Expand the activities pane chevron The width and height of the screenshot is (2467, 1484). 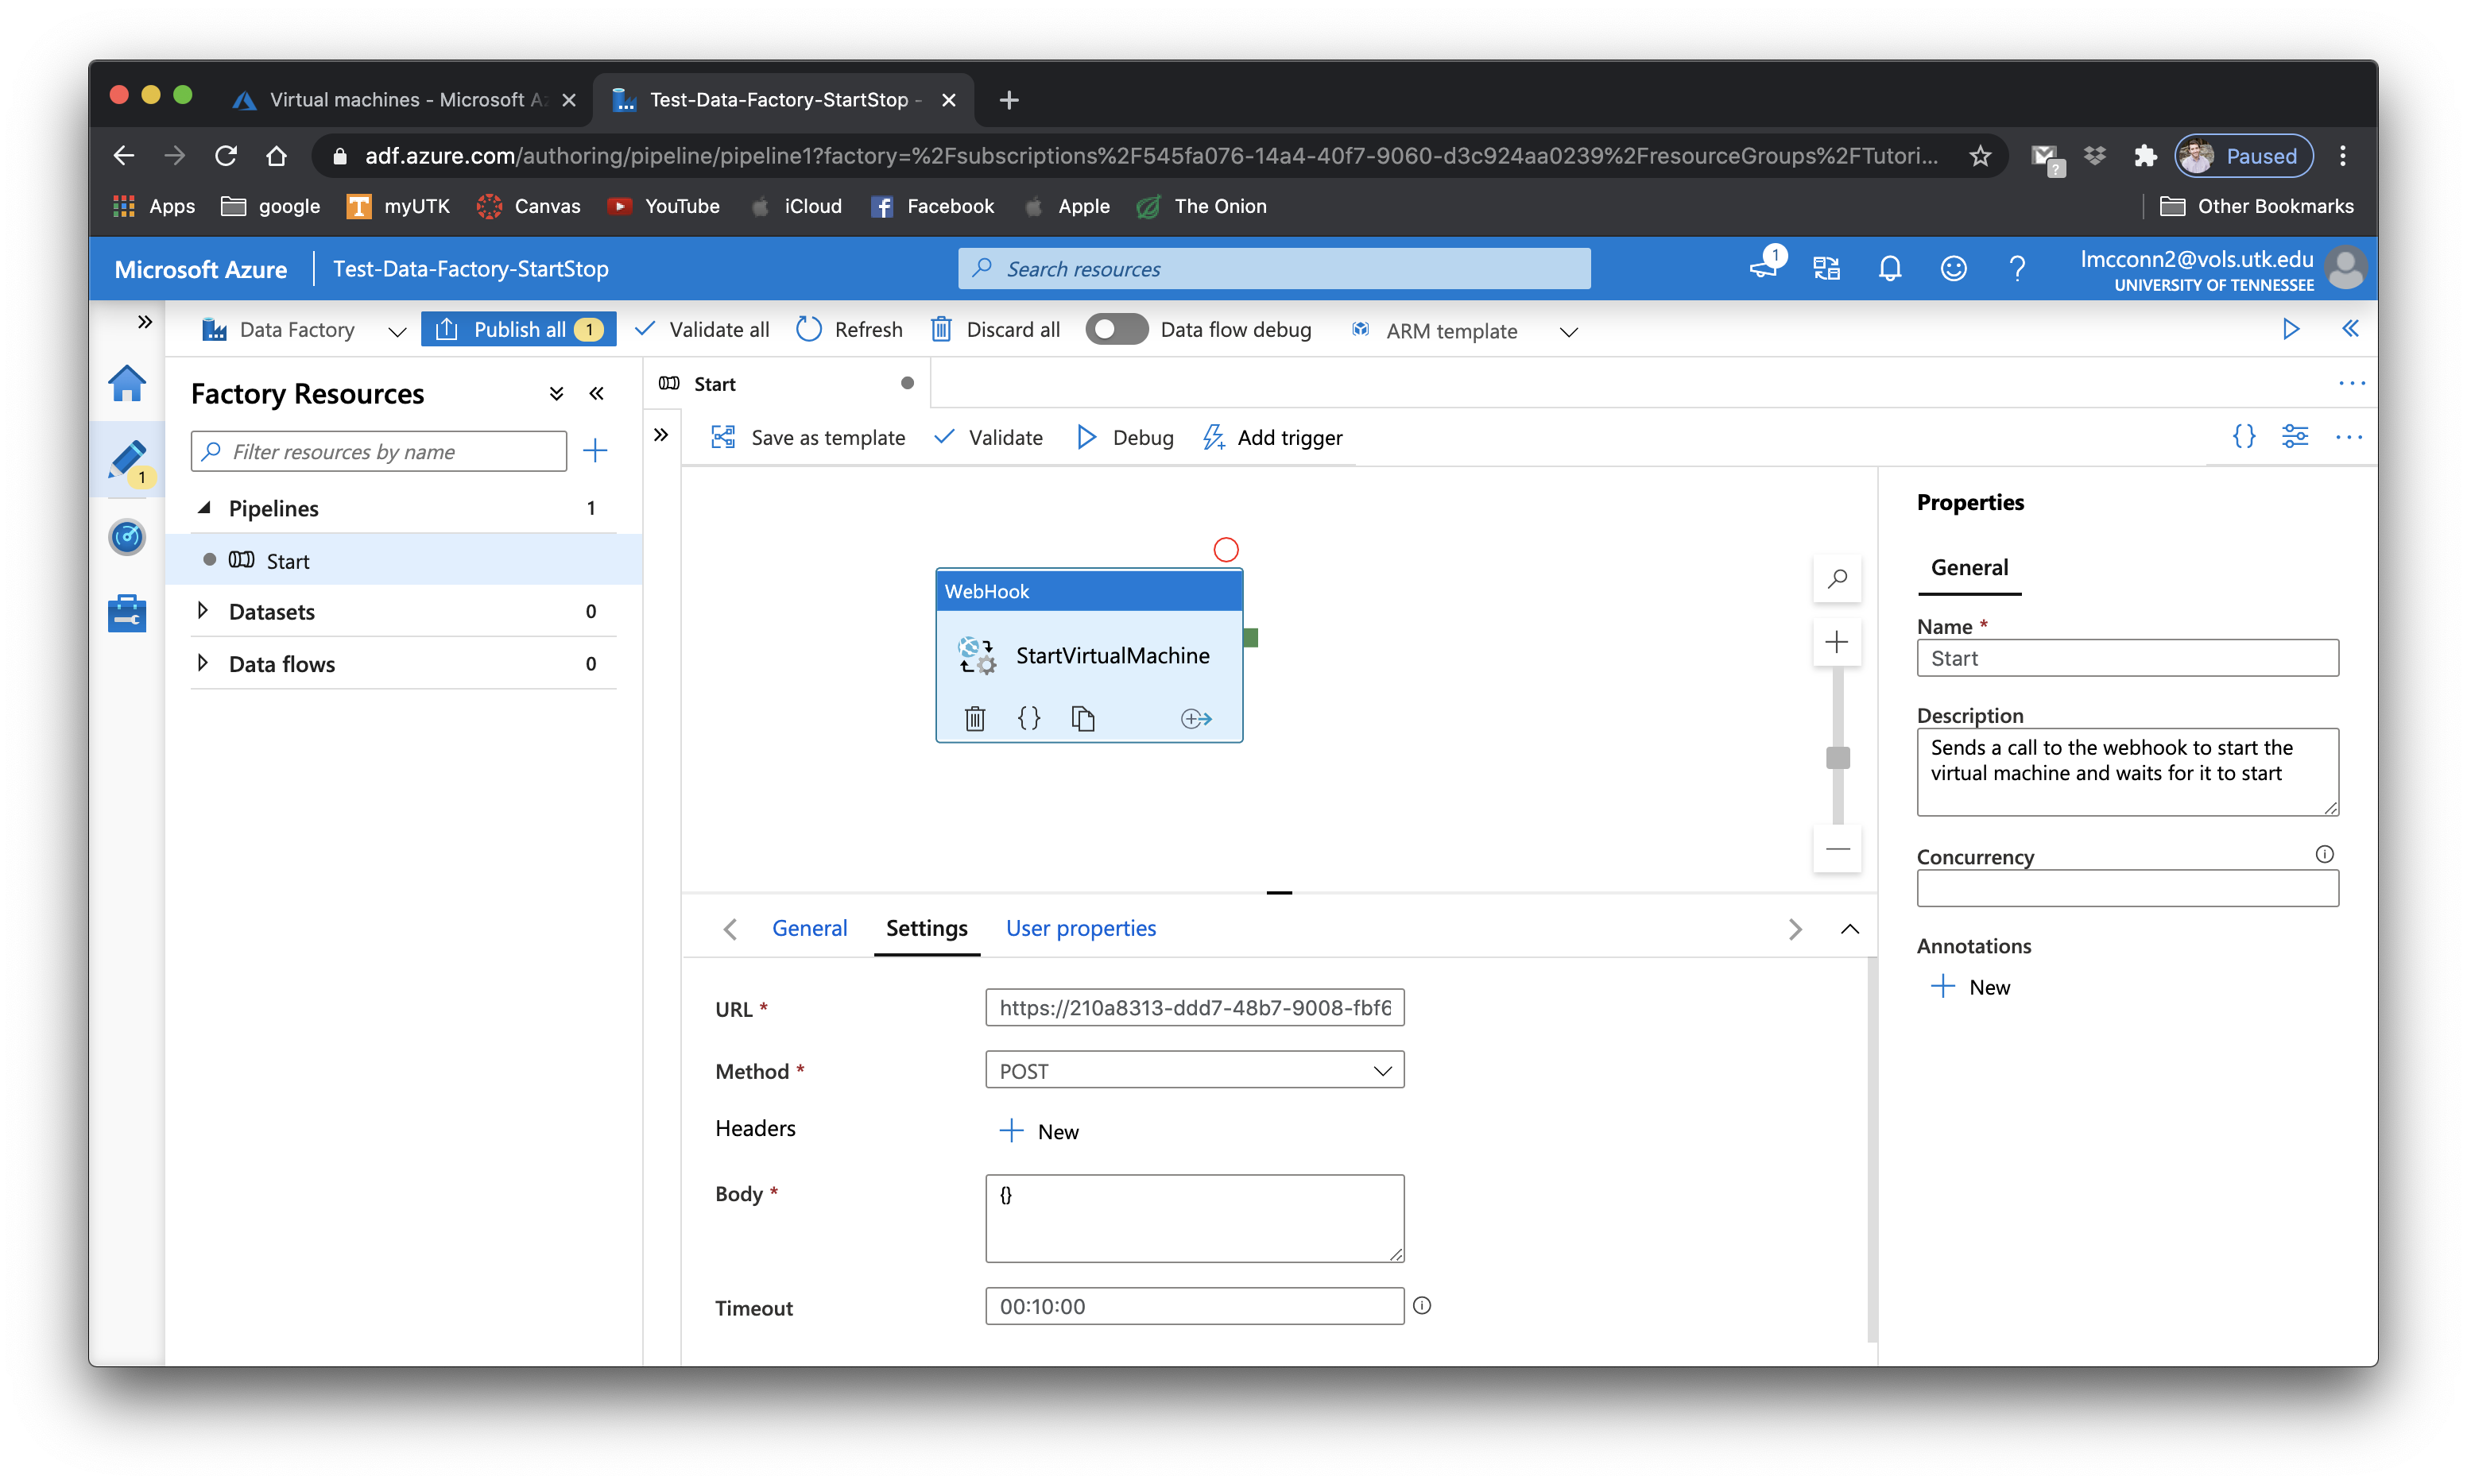(661, 435)
